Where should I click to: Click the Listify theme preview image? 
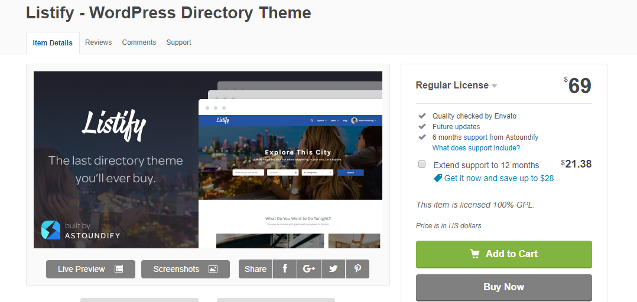tap(208, 160)
